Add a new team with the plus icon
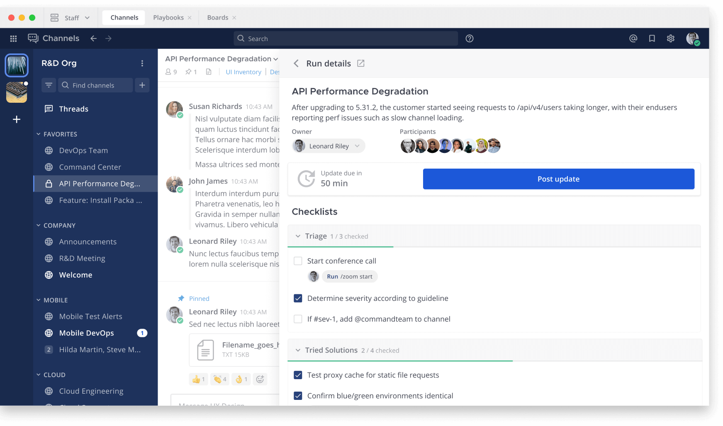 (x=17, y=119)
